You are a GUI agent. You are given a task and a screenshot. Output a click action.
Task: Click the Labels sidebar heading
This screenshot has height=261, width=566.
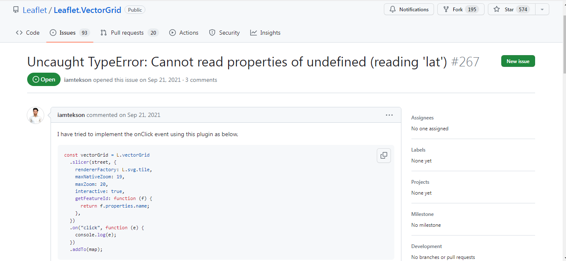[x=418, y=150]
